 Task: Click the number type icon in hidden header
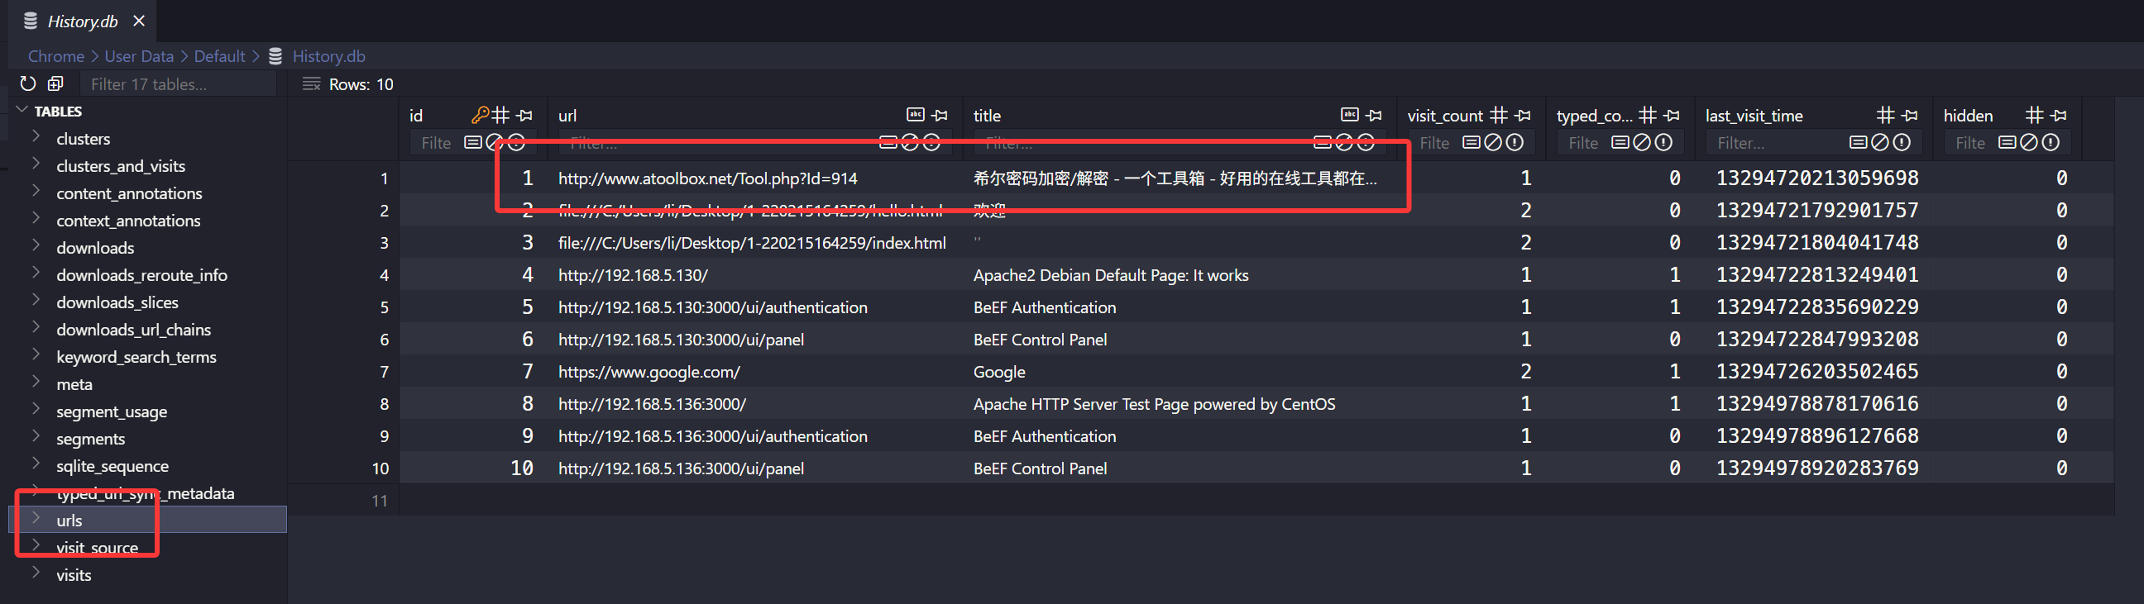tap(2034, 115)
